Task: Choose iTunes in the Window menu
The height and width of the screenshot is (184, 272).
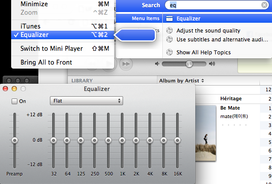Action: point(62,26)
